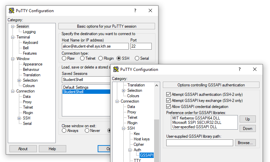Screen dimensions: 270x162
Task: Select the Raw connection type
Action: coord(64,58)
